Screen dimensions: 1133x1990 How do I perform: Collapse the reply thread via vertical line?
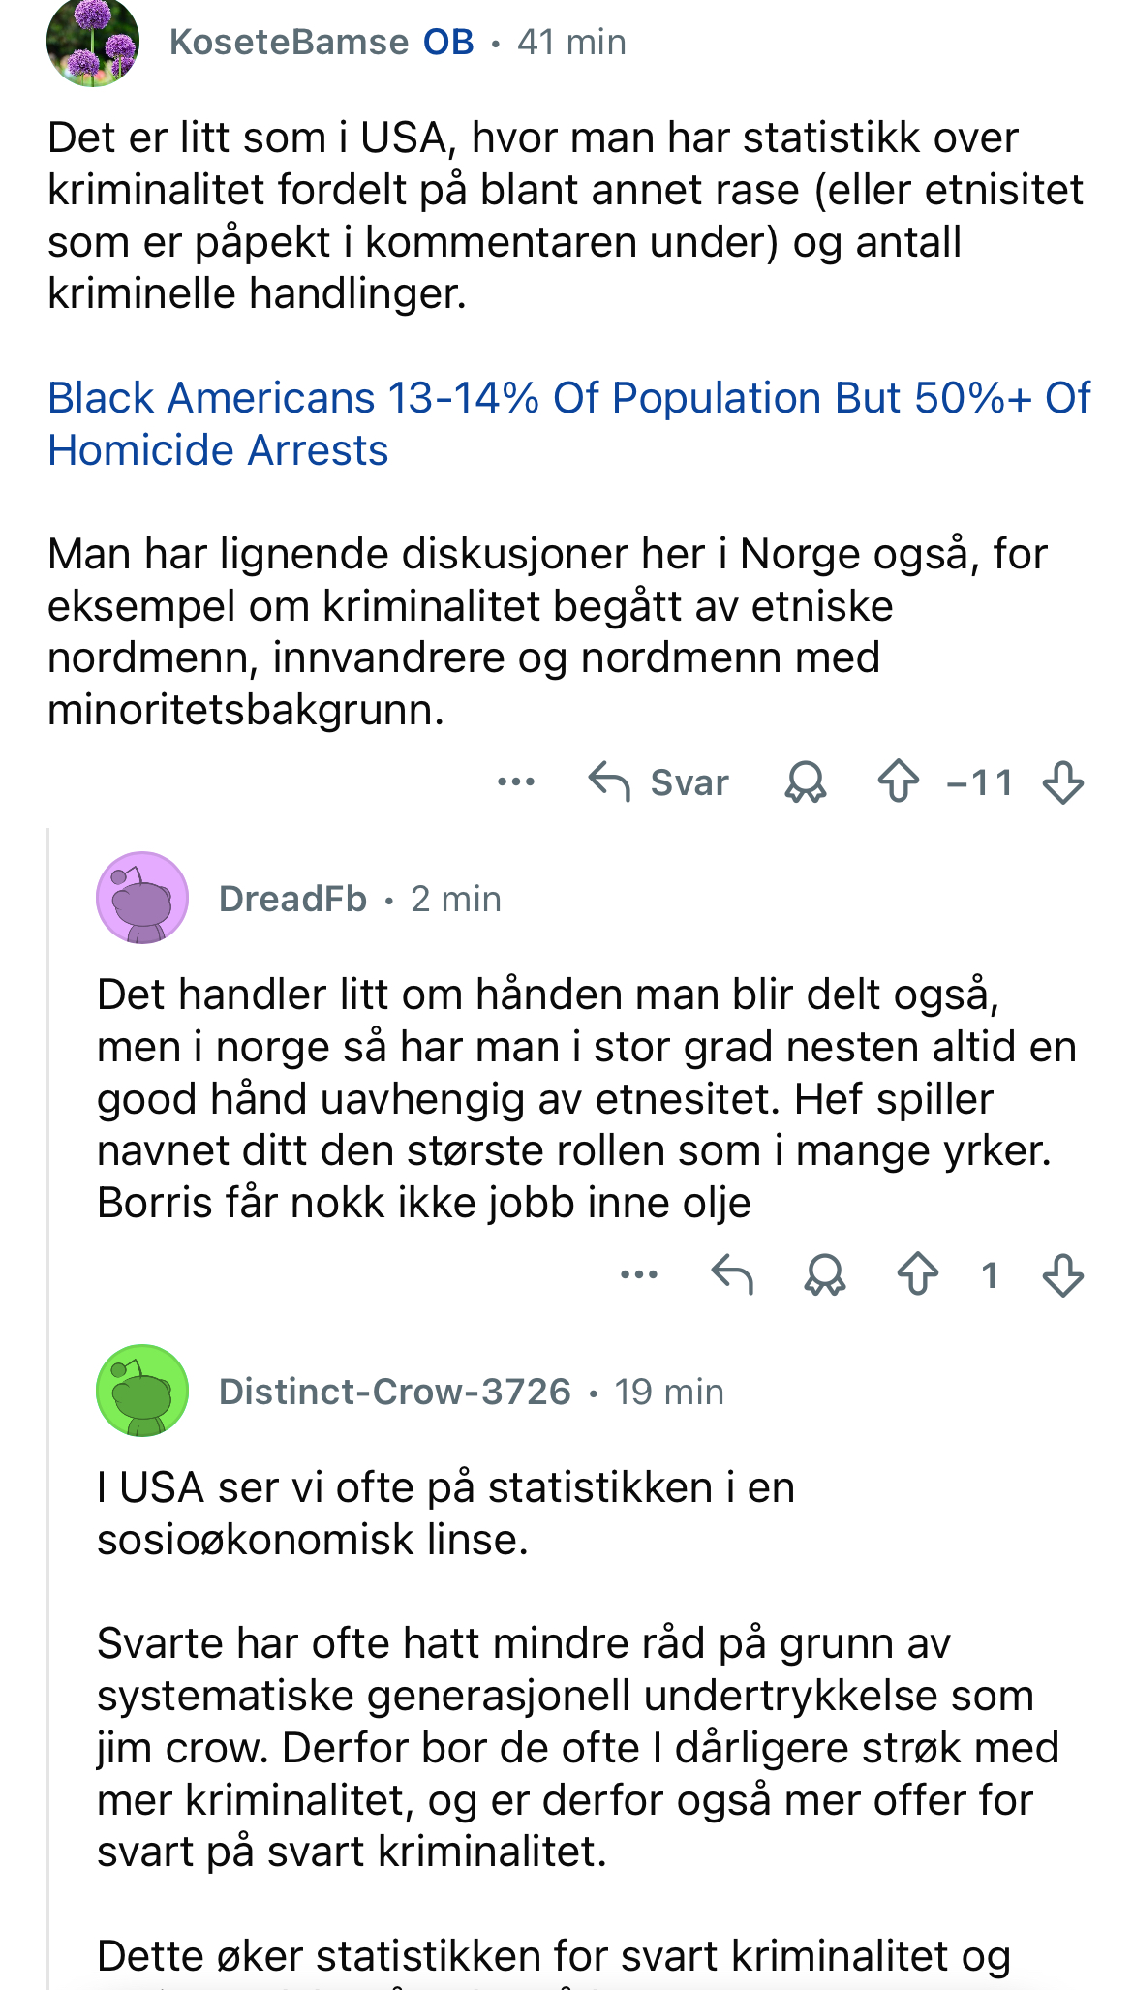pos(48,1404)
